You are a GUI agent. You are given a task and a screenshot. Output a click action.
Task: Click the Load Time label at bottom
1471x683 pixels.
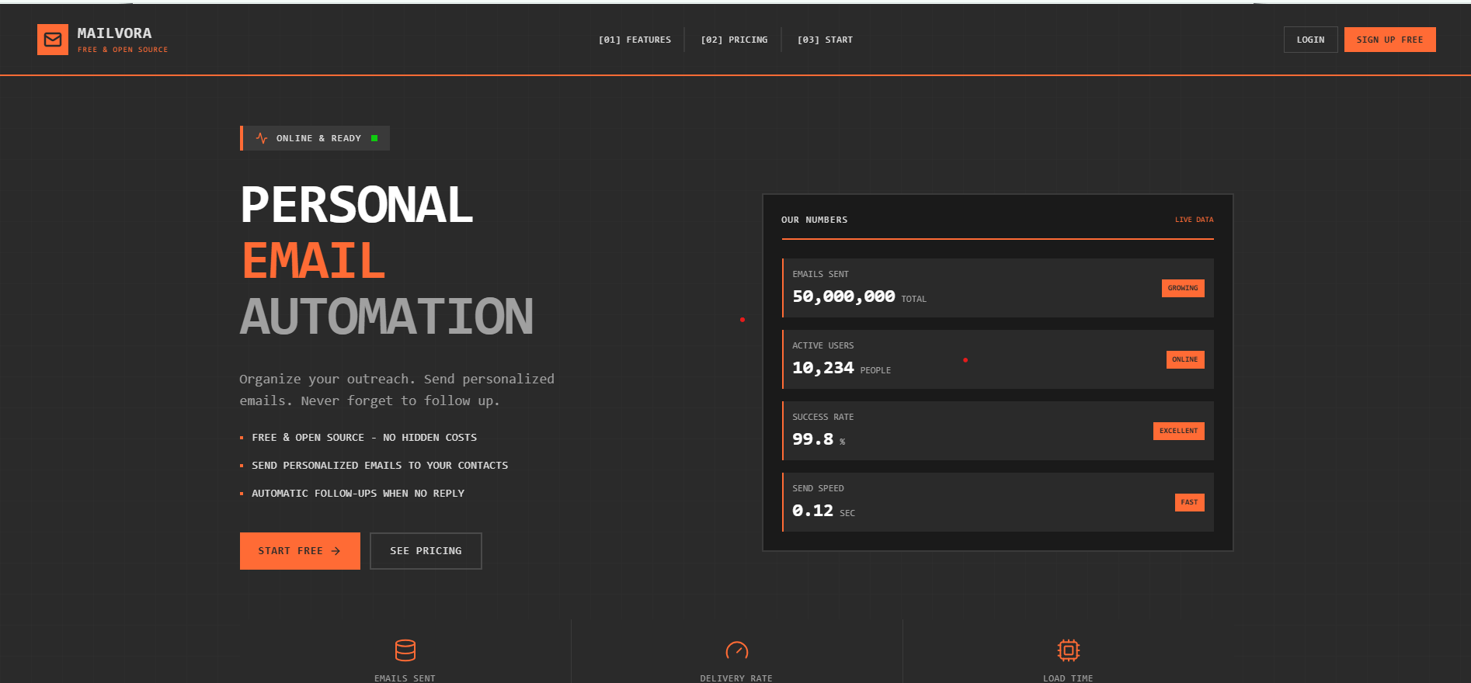pos(1068,678)
